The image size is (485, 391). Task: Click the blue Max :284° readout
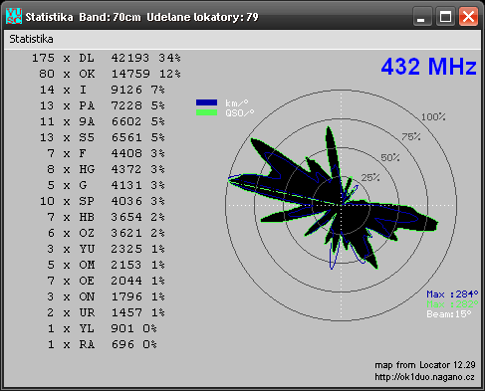click(452, 294)
